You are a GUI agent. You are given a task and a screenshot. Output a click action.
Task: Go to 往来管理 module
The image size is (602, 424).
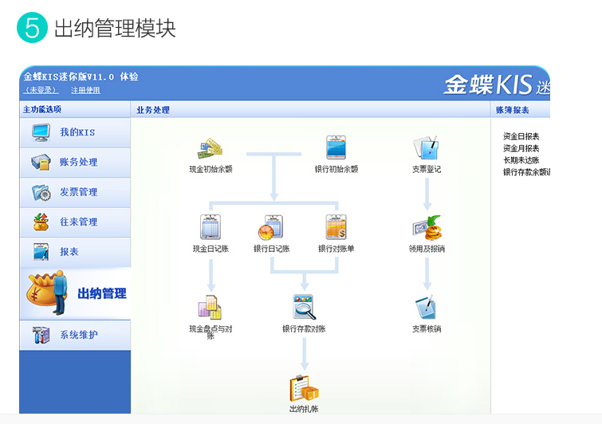75,222
